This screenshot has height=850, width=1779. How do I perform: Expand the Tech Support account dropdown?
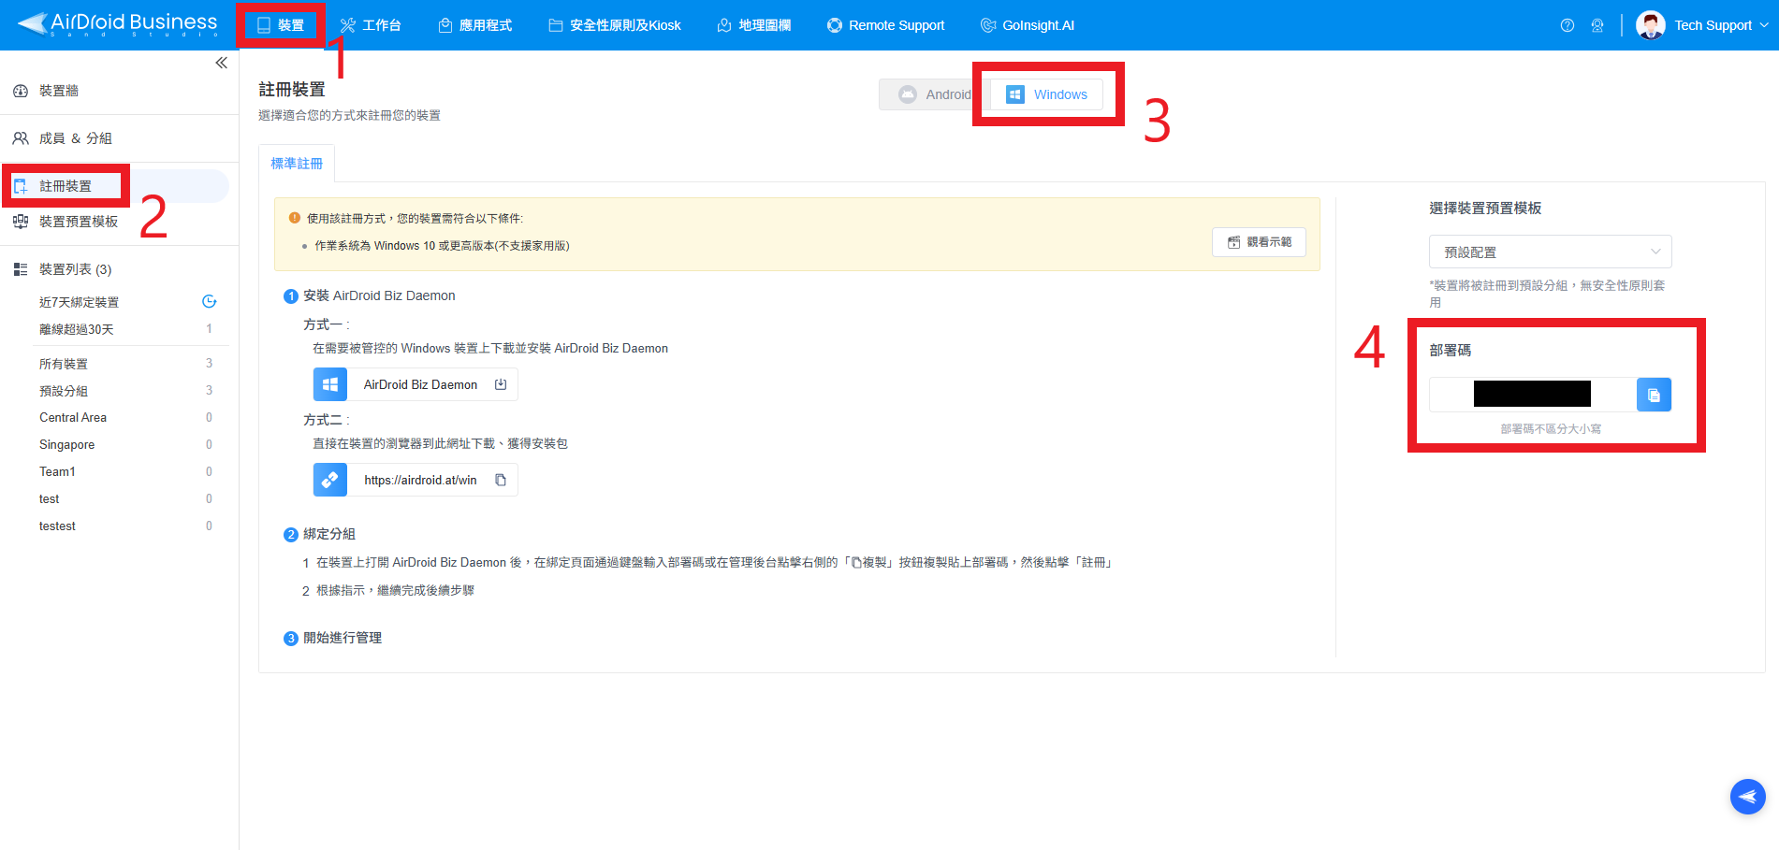[1764, 25]
